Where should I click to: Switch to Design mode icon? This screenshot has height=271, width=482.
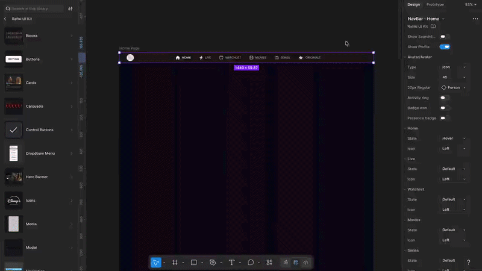[x=296, y=263]
